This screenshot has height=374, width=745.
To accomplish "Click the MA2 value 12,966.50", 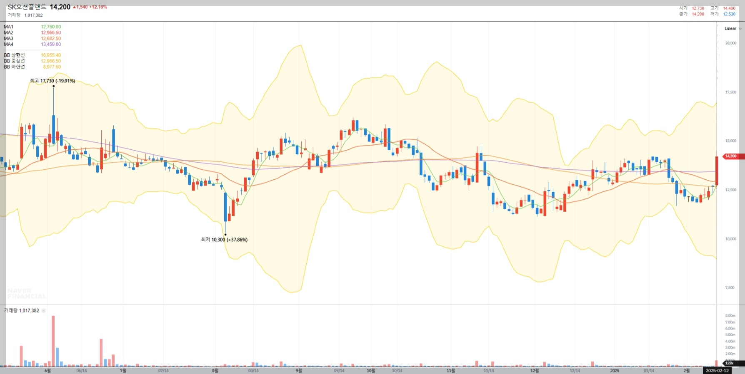I will (51, 33).
